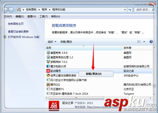The height and width of the screenshot is (113, 158).
Task: Click the red 驱动精灵 list icon
Action: tap(48, 71)
